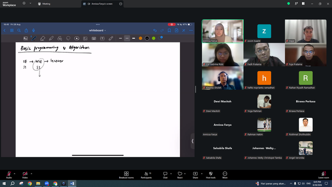Expand the chevron next to meeting info icon
This screenshot has width=332, height=187.
30,4
